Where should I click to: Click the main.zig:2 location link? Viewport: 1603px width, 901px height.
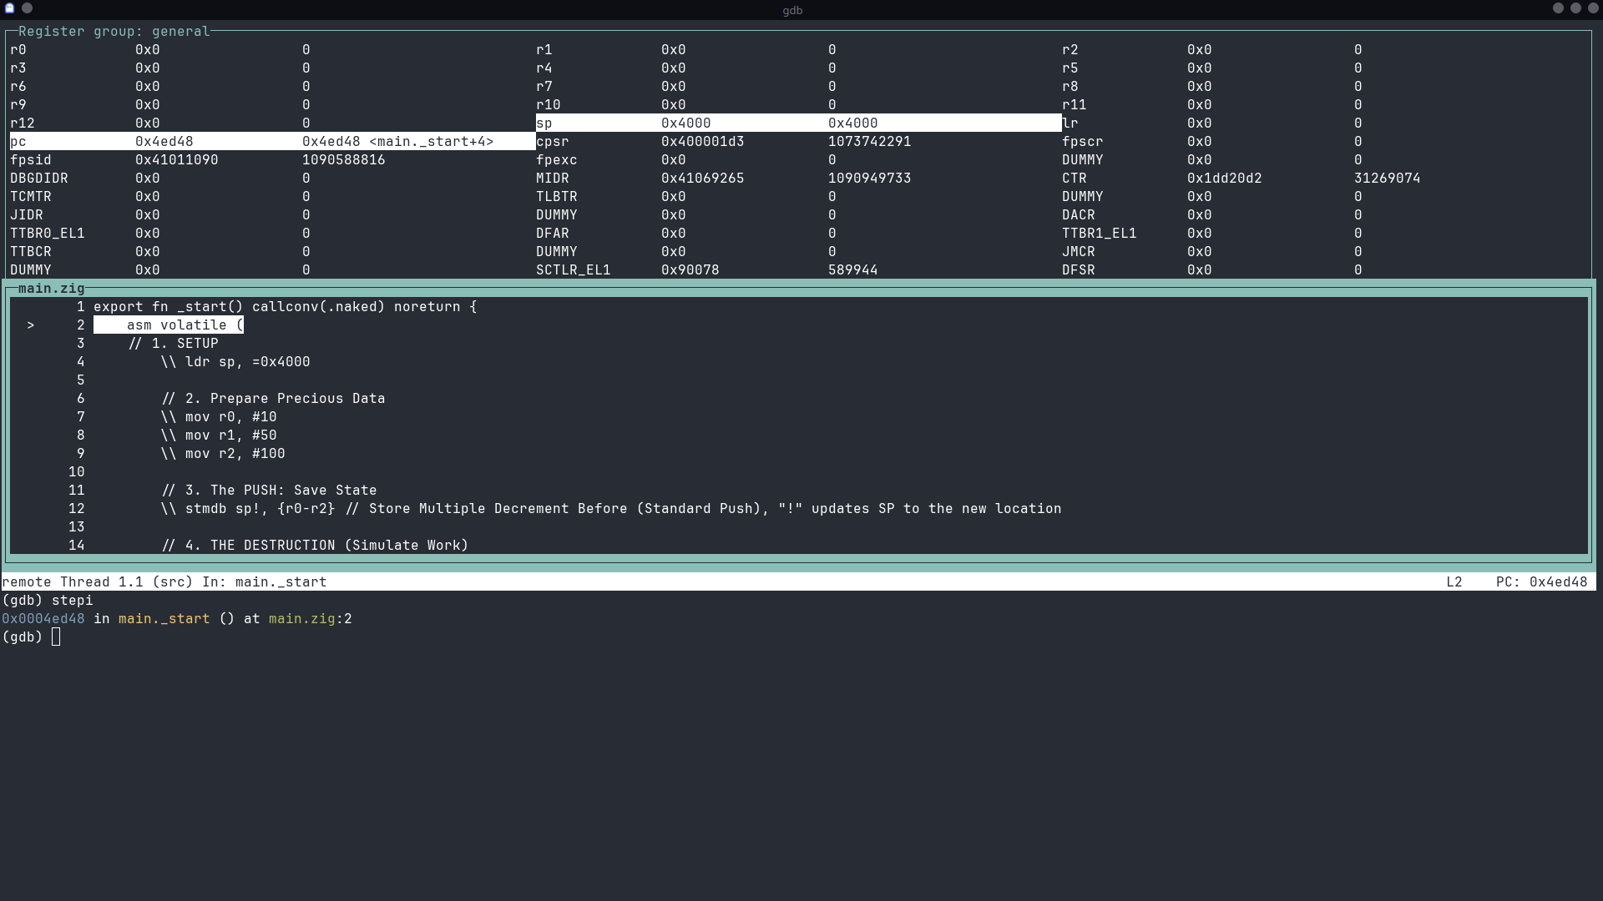pyautogui.click(x=310, y=618)
